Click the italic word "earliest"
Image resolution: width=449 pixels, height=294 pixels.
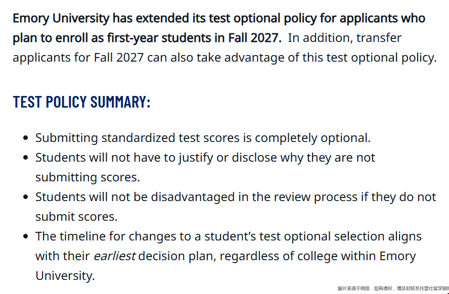click(114, 256)
